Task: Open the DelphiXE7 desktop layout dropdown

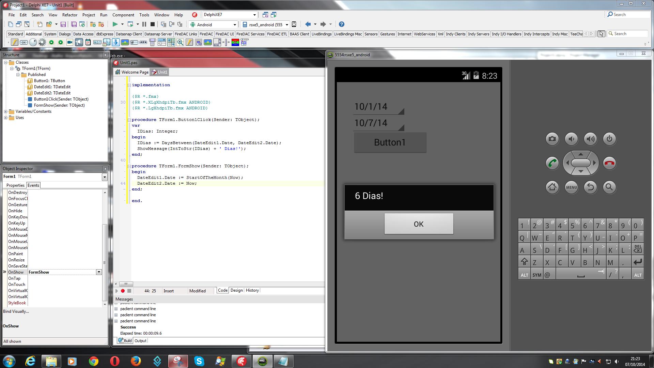Action: (x=254, y=15)
